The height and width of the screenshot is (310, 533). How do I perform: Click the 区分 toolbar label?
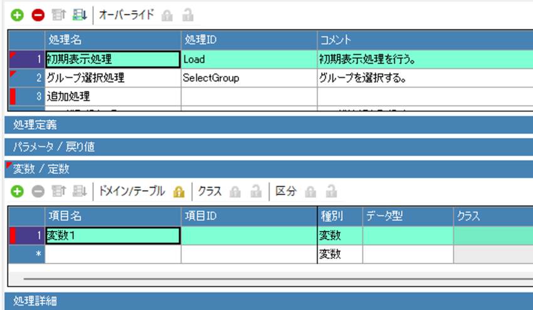(x=285, y=191)
